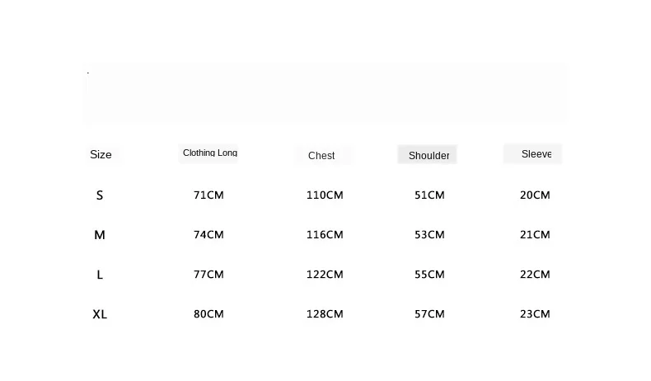This screenshot has width=651, height=381.
Task: Select the XL size row label
Action: tap(100, 314)
